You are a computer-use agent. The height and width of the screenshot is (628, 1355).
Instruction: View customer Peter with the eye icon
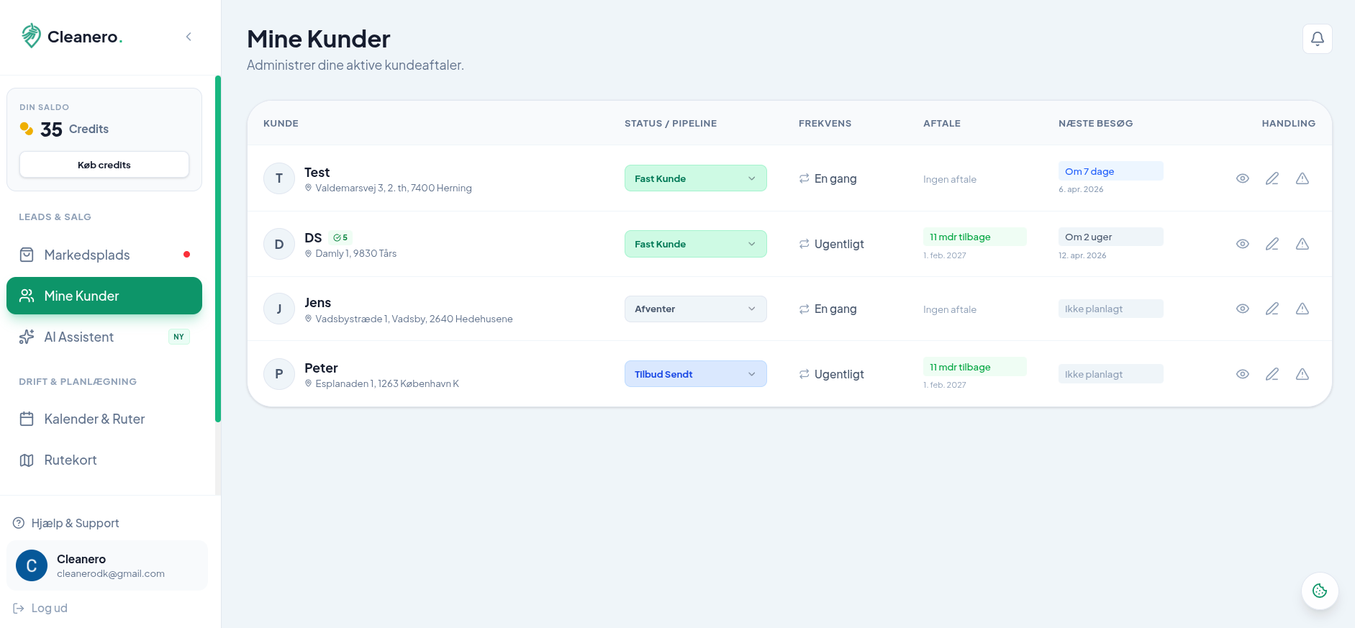coord(1242,374)
